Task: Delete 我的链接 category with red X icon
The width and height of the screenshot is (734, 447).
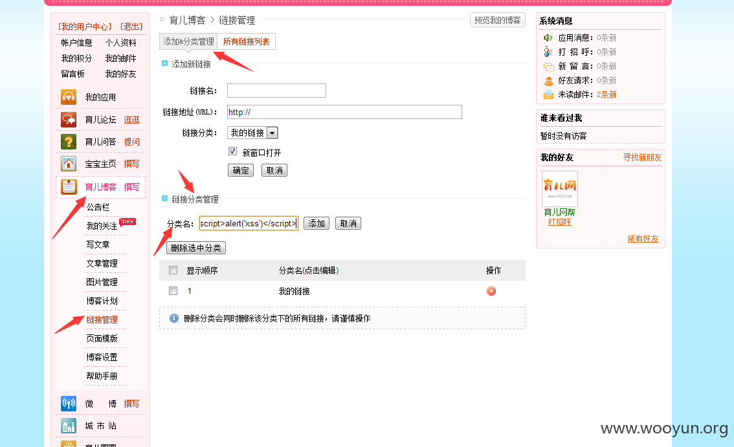Action: [x=491, y=291]
